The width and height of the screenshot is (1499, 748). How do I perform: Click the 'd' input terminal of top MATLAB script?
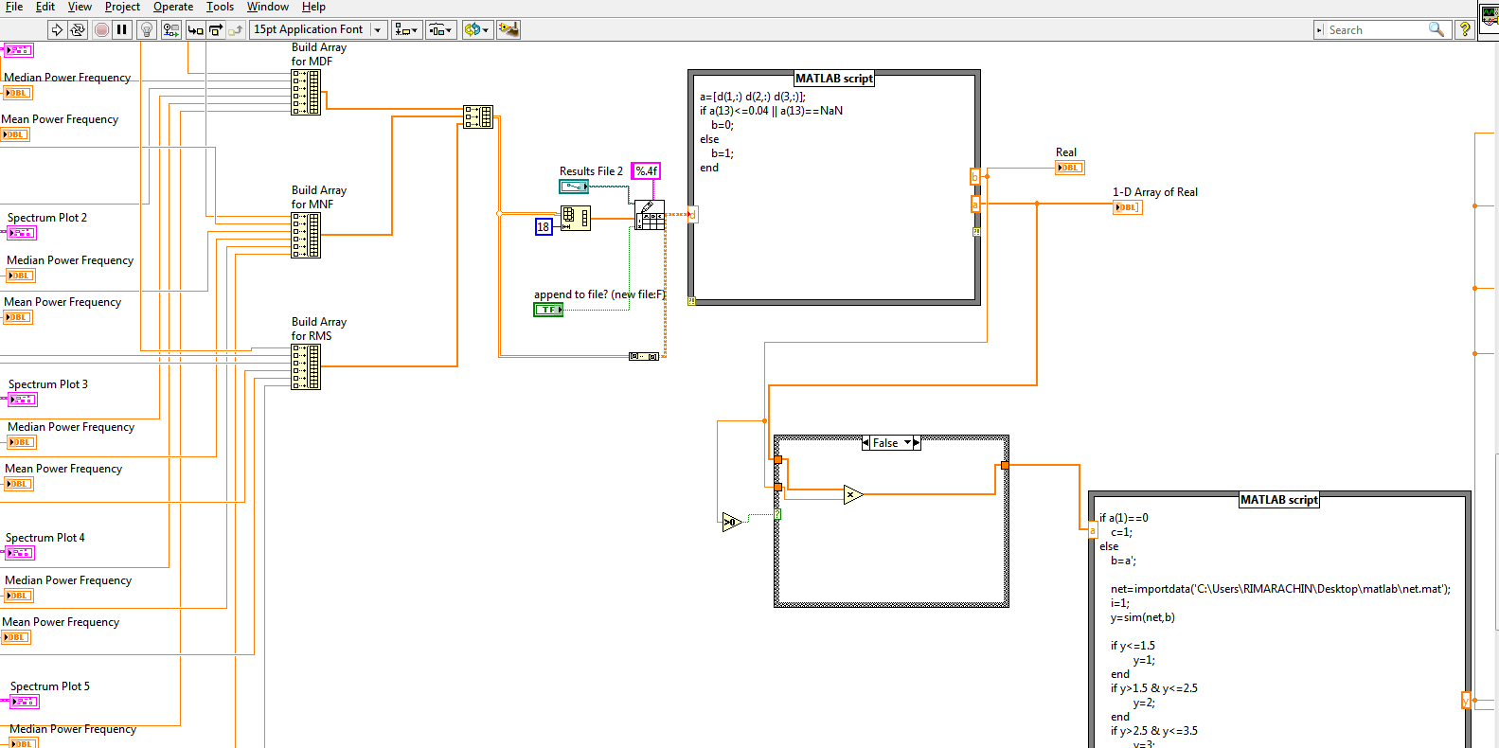click(x=692, y=215)
